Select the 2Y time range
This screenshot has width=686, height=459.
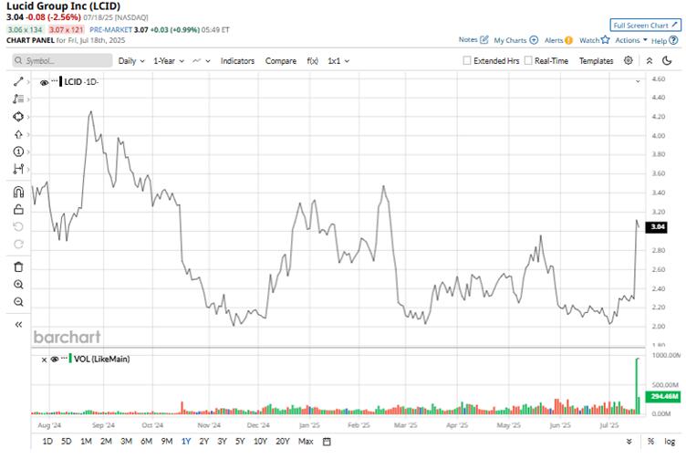[x=203, y=442]
